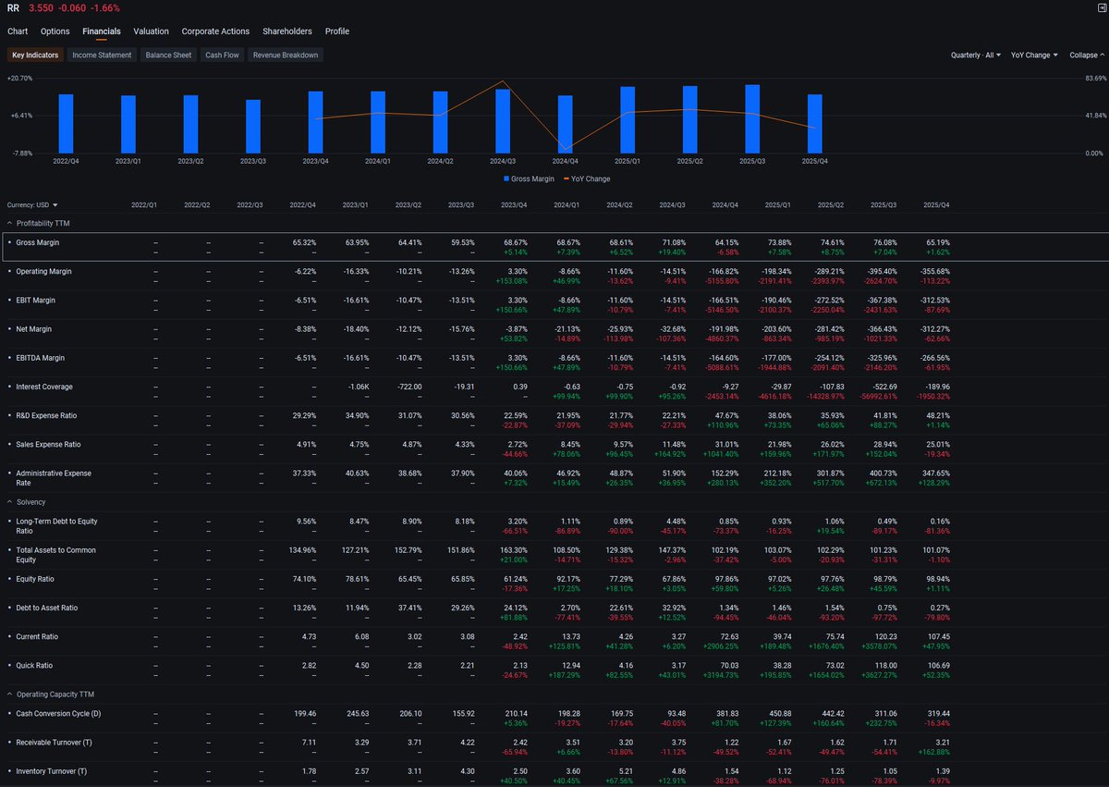This screenshot has width=1109, height=787.
Task: Toggle the Gross Margin legend swatch
Action: coord(506,178)
